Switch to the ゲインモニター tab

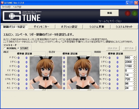click(x=42, y=27)
